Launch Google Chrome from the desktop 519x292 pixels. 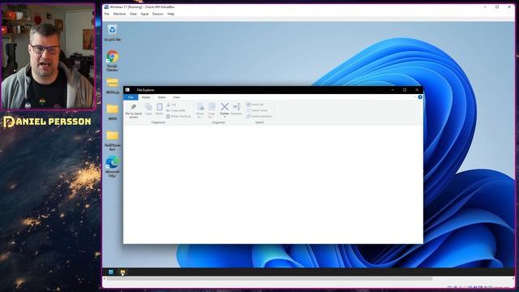tap(112, 60)
